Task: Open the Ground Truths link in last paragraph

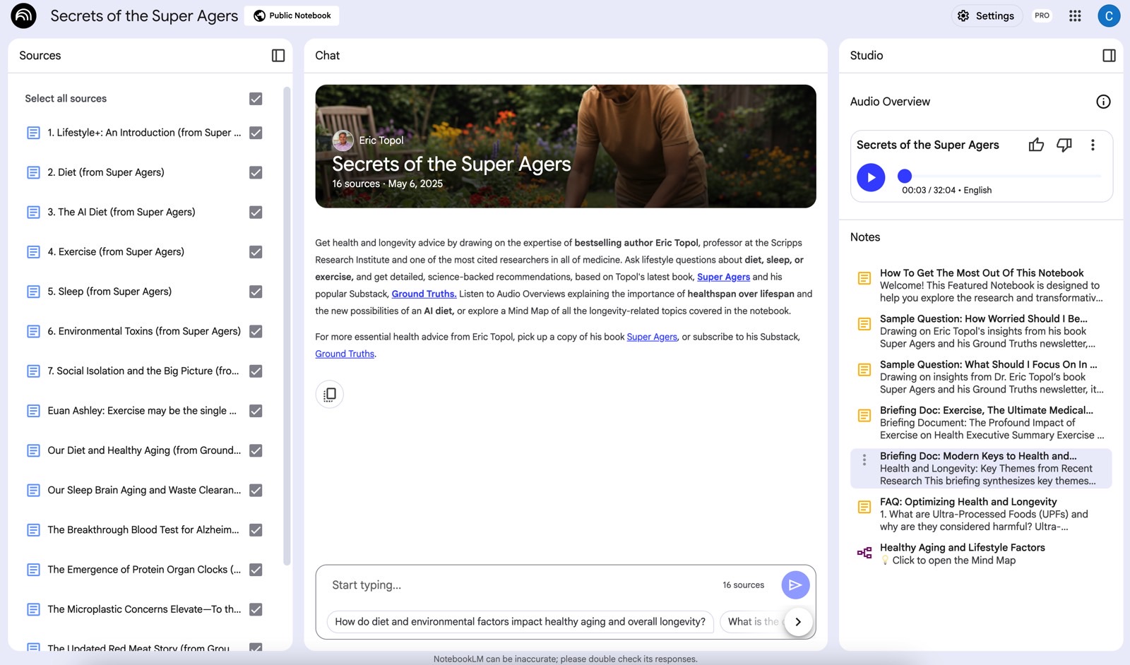Action: (345, 354)
